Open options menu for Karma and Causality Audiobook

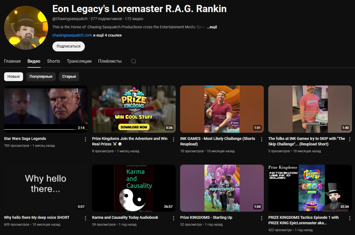coord(174,218)
